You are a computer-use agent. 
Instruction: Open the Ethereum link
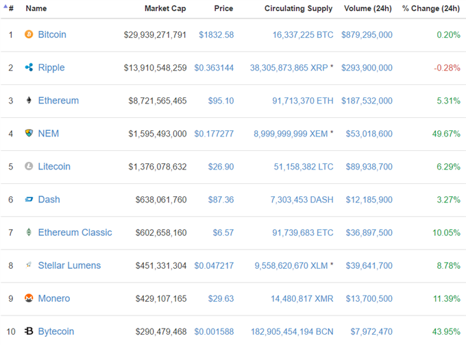[58, 101]
